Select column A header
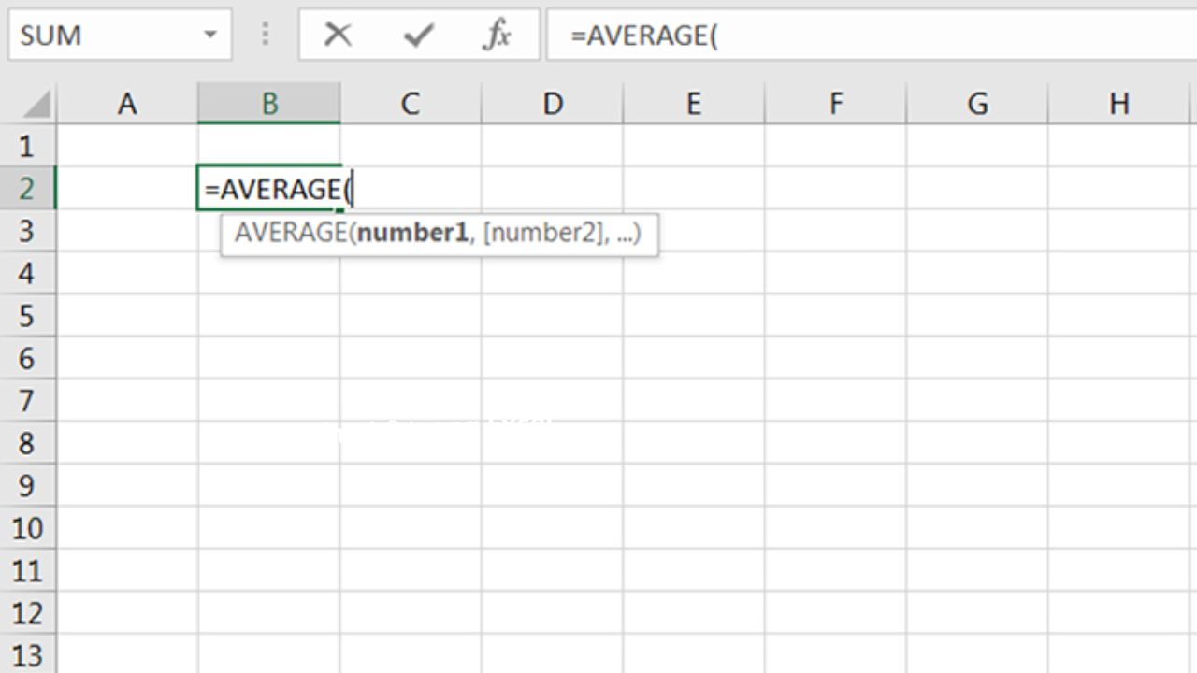Viewport: 1197px width, 673px height. pyautogui.click(x=127, y=104)
